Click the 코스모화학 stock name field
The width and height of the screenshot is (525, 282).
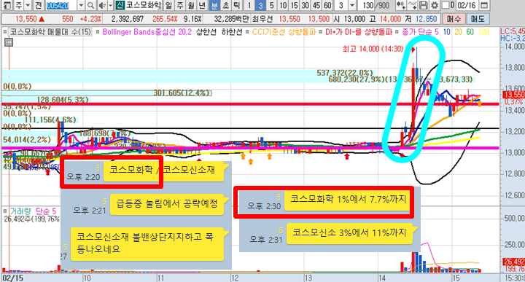pyautogui.click(x=144, y=5)
